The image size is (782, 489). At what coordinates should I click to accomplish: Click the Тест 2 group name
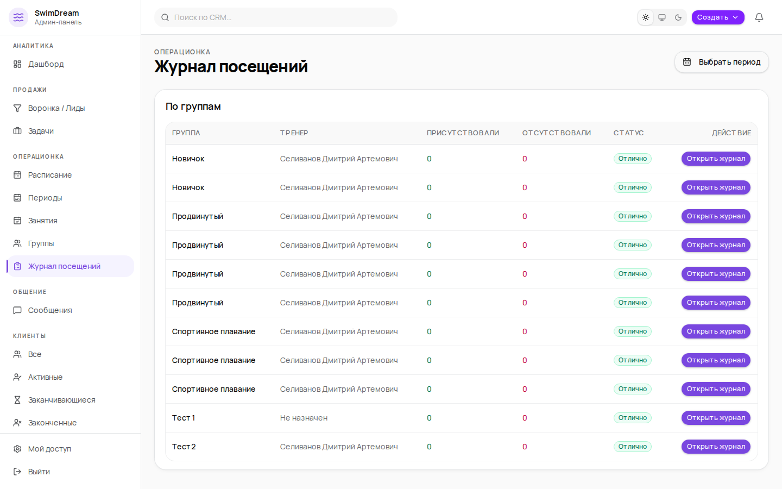(x=184, y=447)
